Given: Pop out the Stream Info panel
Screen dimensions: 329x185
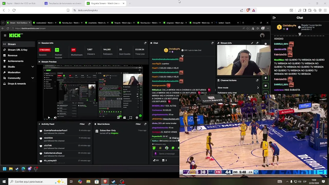Looking at the screenshot, I should 257,43.
